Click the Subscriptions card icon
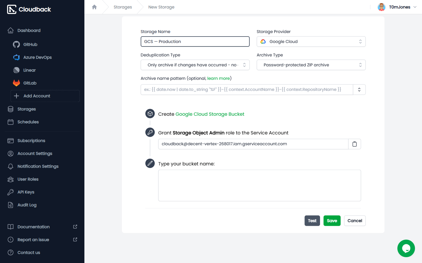The height and width of the screenshot is (263, 422). pos(11,141)
